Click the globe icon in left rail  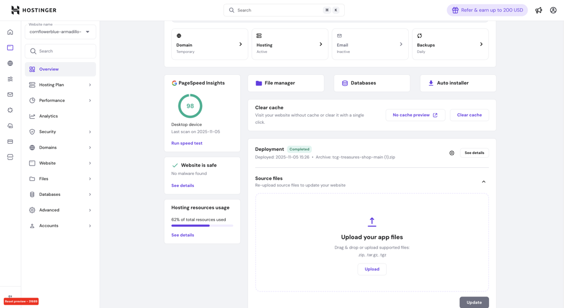coord(10,63)
